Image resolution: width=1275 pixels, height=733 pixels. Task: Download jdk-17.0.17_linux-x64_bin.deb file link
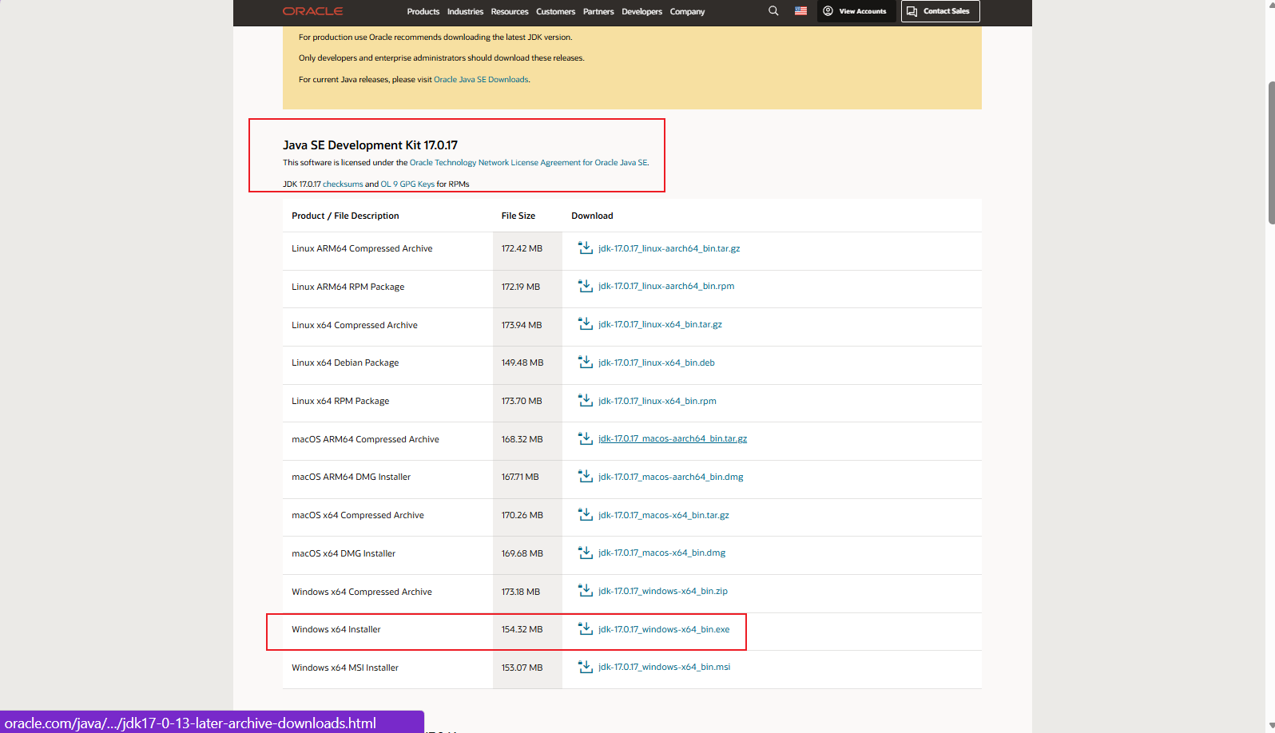[657, 363]
